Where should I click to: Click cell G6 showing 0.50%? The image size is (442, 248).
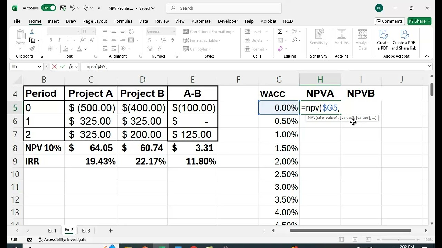click(x=279, y=121)
